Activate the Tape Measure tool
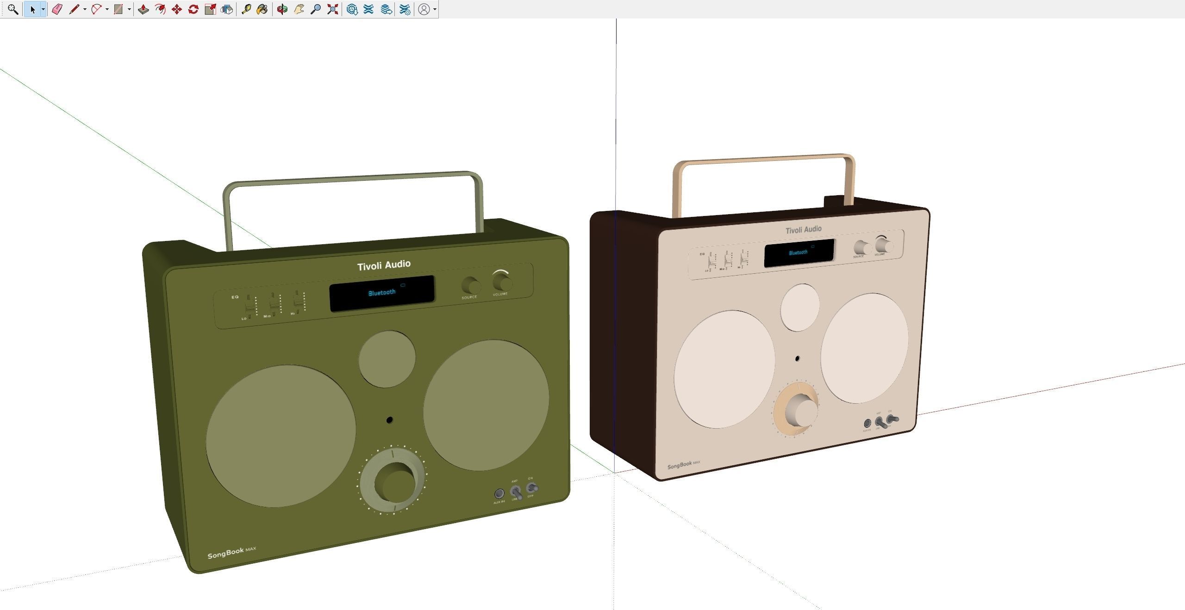 246,9
